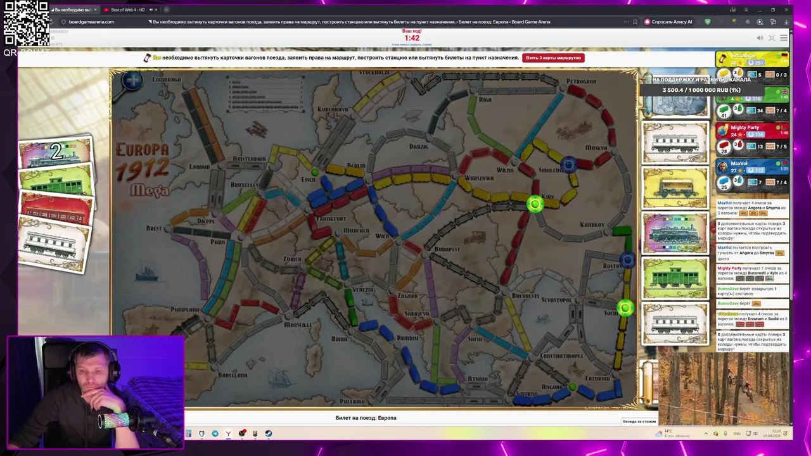Click the green player's card count icon 34

(751, 111)
